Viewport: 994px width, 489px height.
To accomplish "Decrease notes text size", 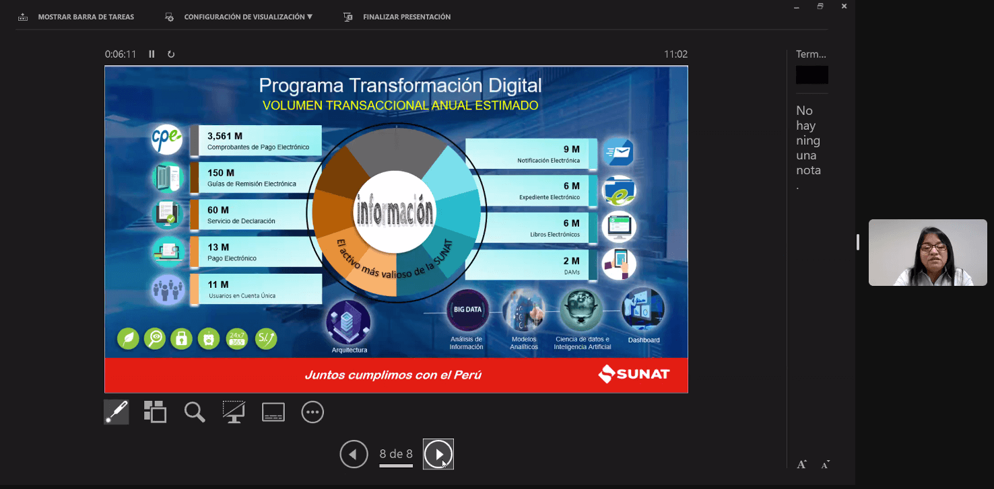I will point(826,464).
